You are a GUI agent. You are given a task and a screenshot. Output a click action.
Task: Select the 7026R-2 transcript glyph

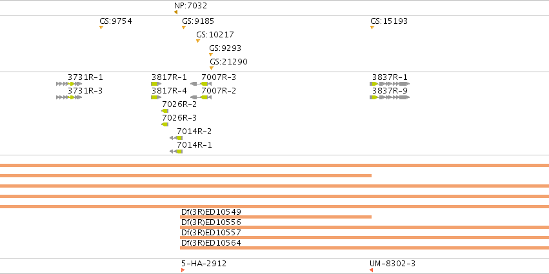[165, 111]
